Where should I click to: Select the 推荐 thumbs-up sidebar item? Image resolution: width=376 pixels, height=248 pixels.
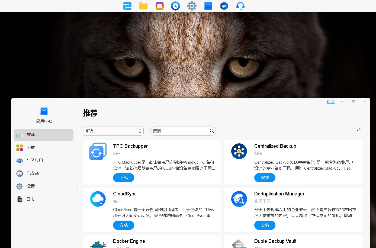point(43,135)
